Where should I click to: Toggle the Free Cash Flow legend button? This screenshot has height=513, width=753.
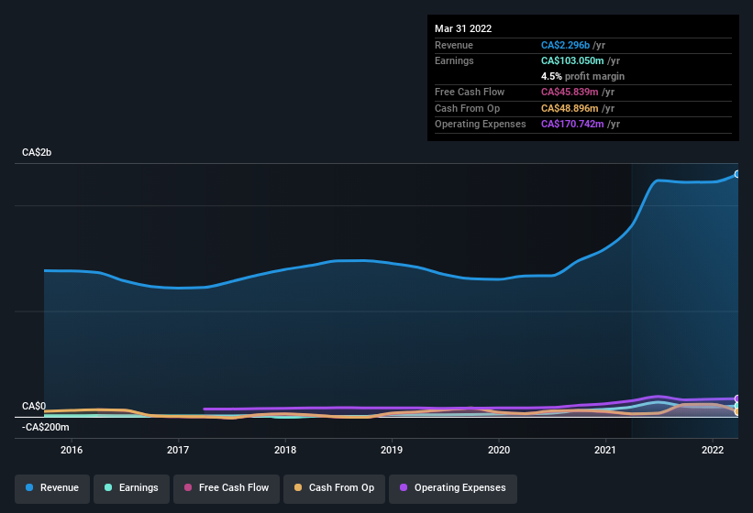click(227, 488)
